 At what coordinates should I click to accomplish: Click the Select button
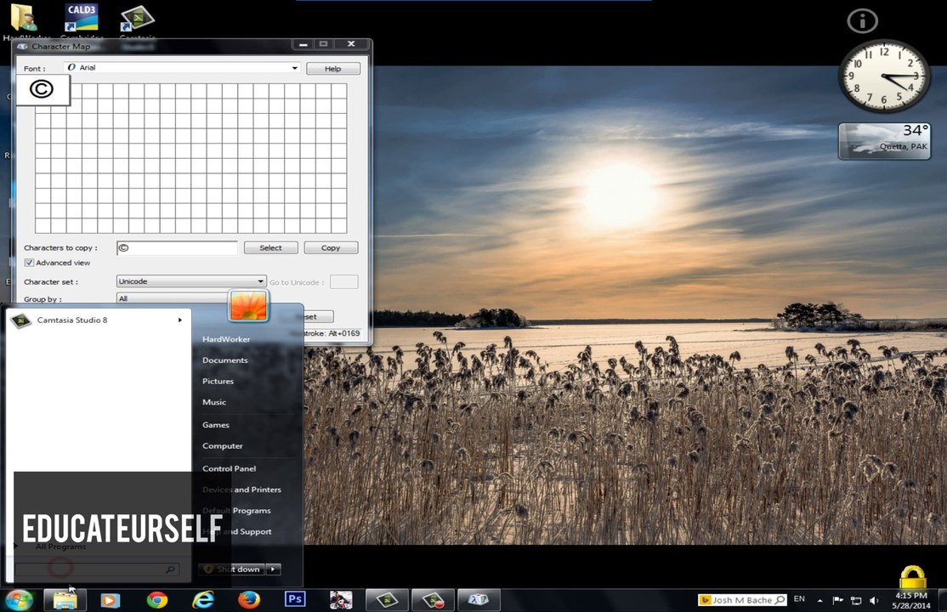pos(270,247)
